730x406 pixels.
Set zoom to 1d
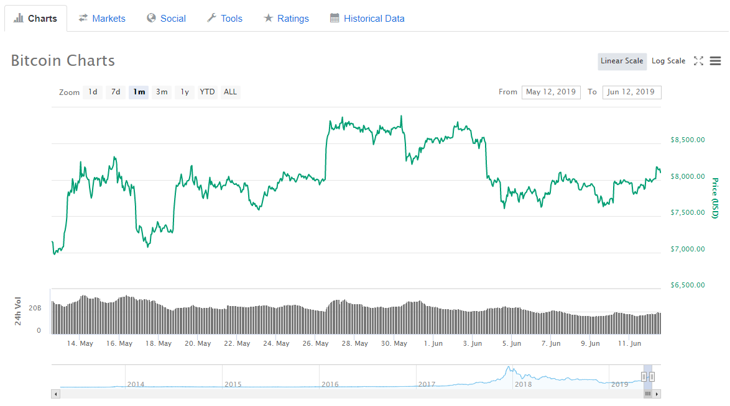(93, 92)
